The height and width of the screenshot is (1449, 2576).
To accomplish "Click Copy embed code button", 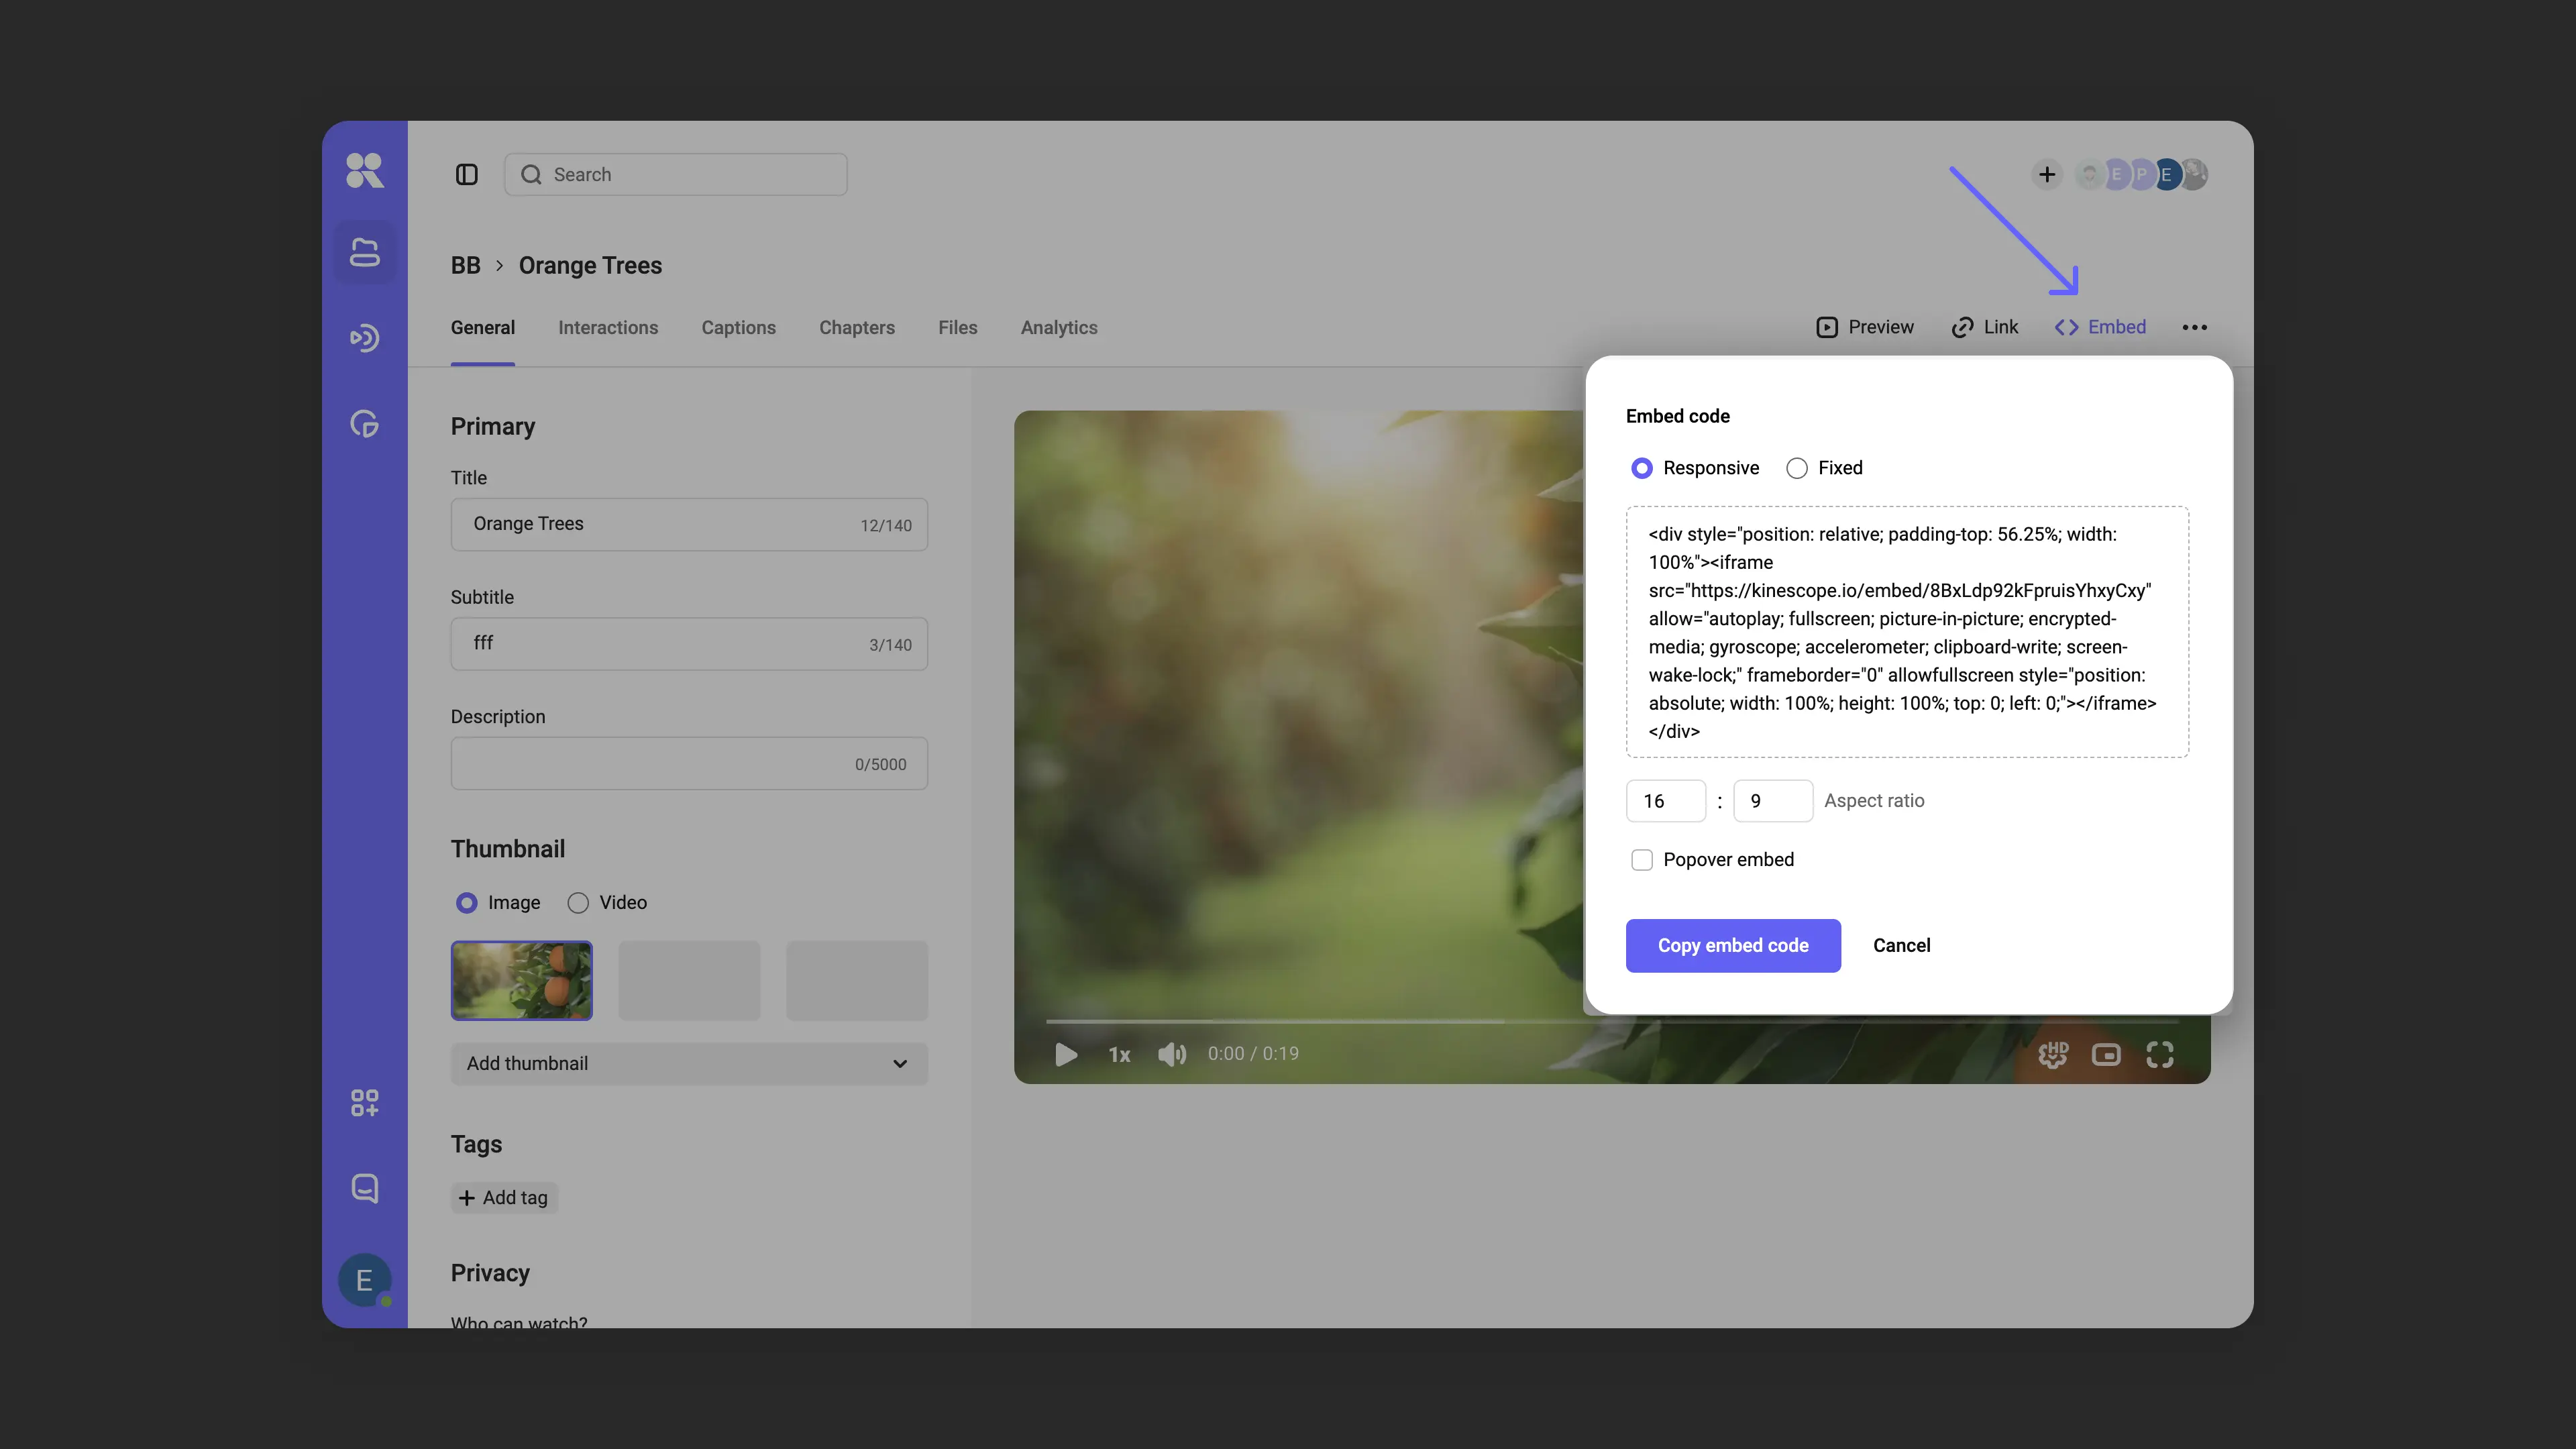I will tap(1733, 946).
